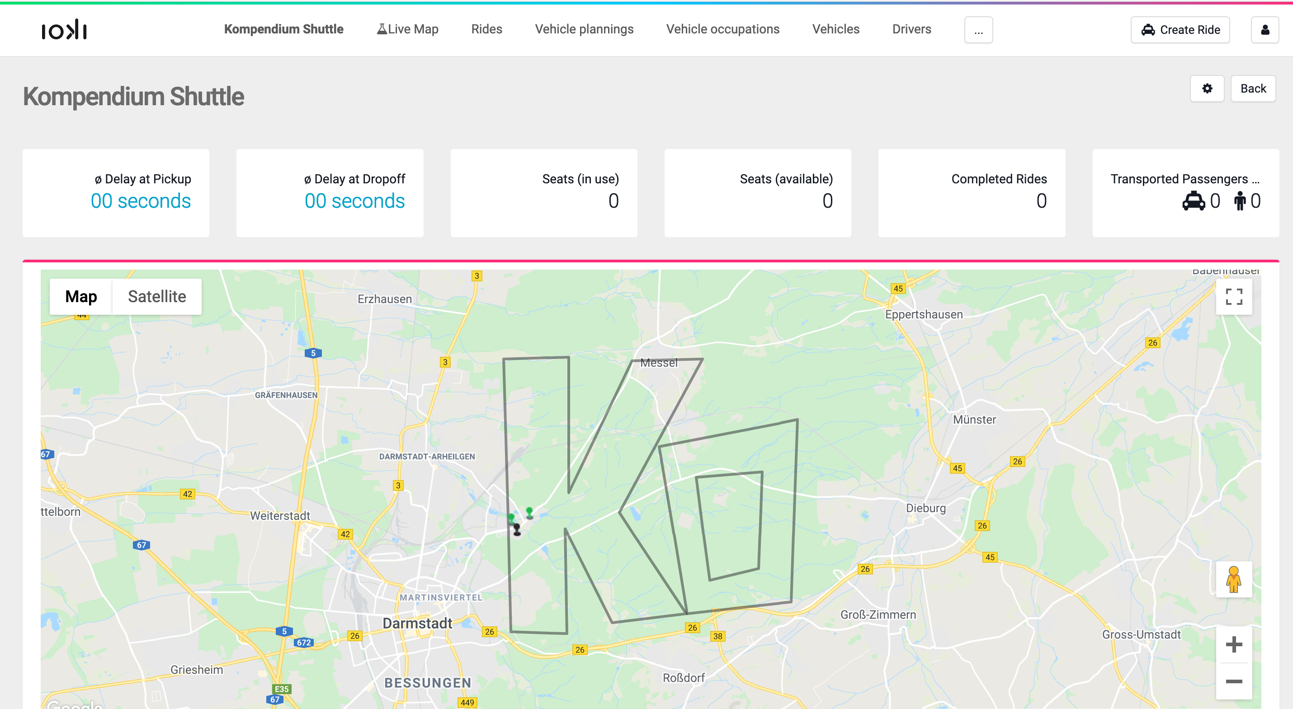Click the ioki logo
This screenshot has height=709, width=1293.
pyautogui.click(x=64, y=30)
